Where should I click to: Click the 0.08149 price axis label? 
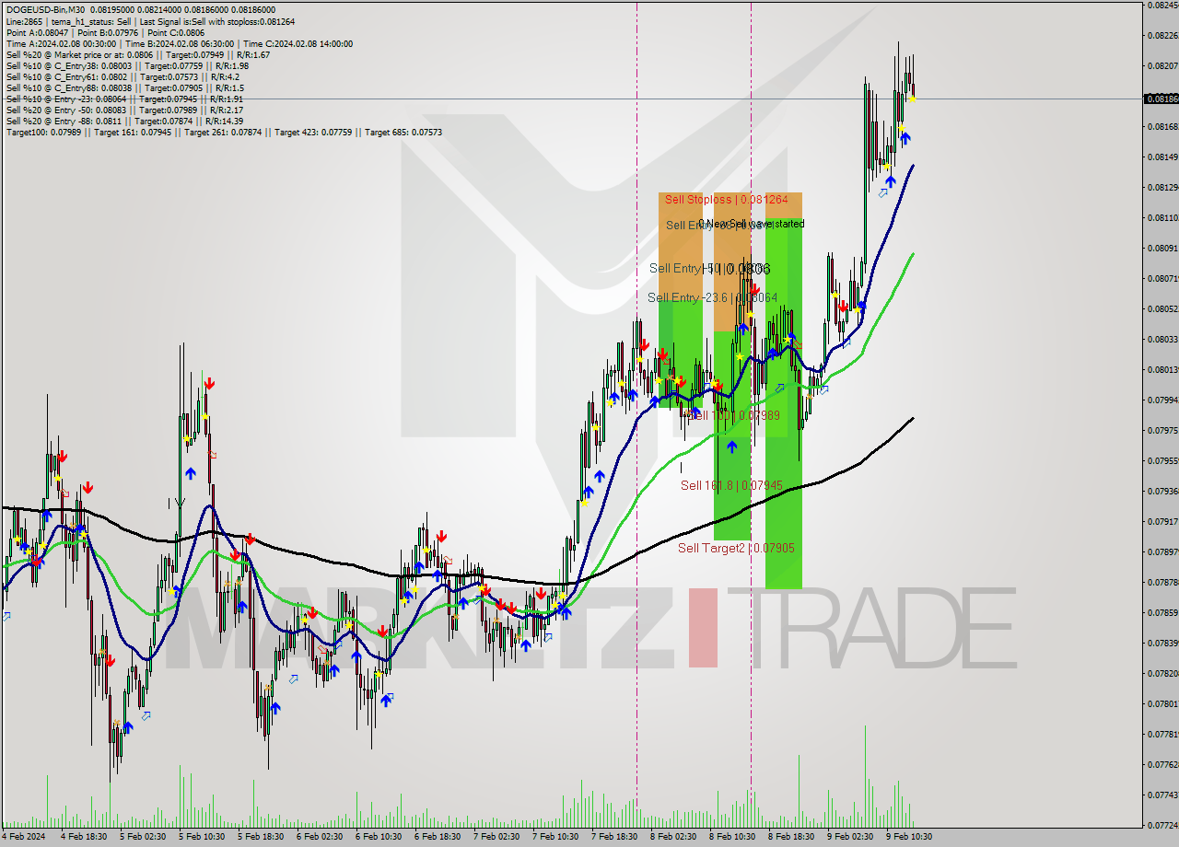[x=1161, y=157]
